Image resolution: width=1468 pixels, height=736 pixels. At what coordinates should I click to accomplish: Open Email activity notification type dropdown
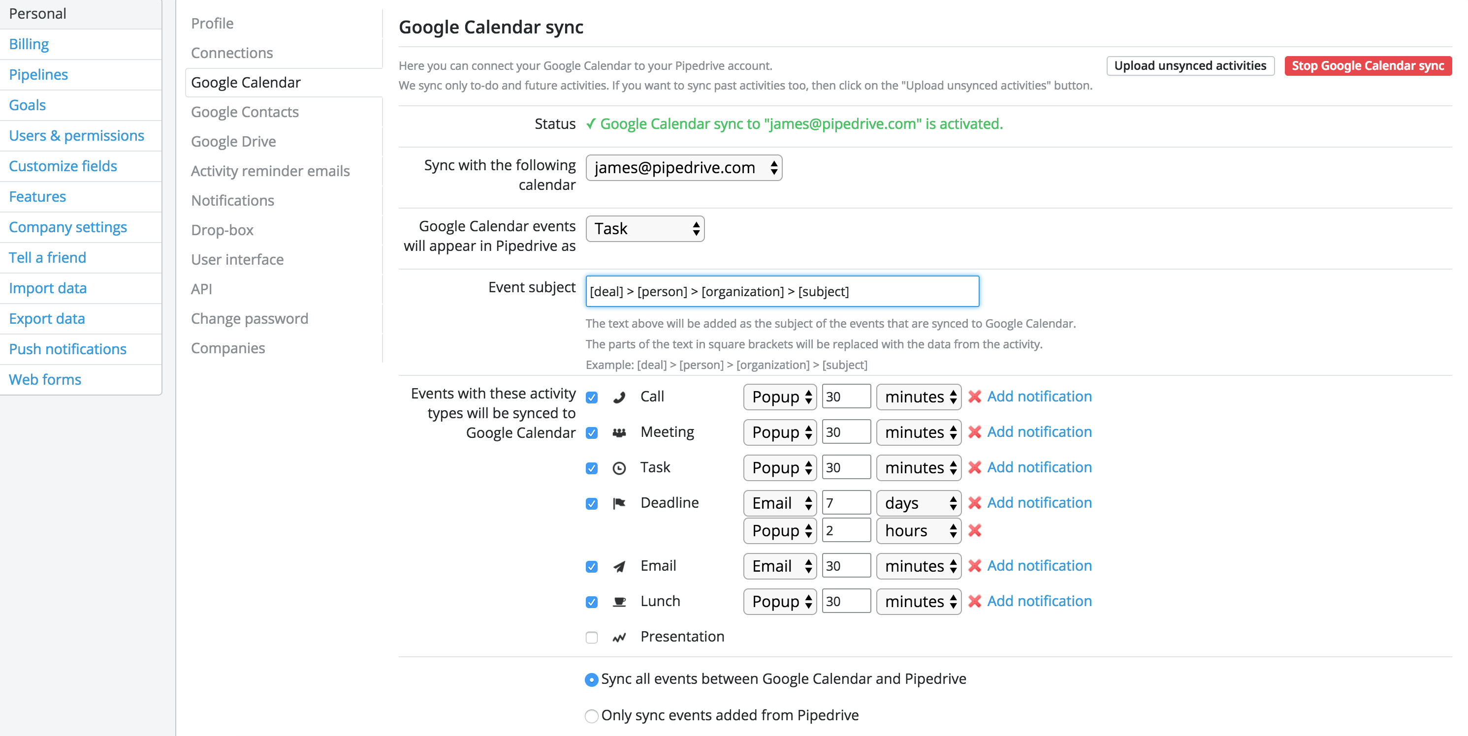pyautogui.click(x=780, y=566)
